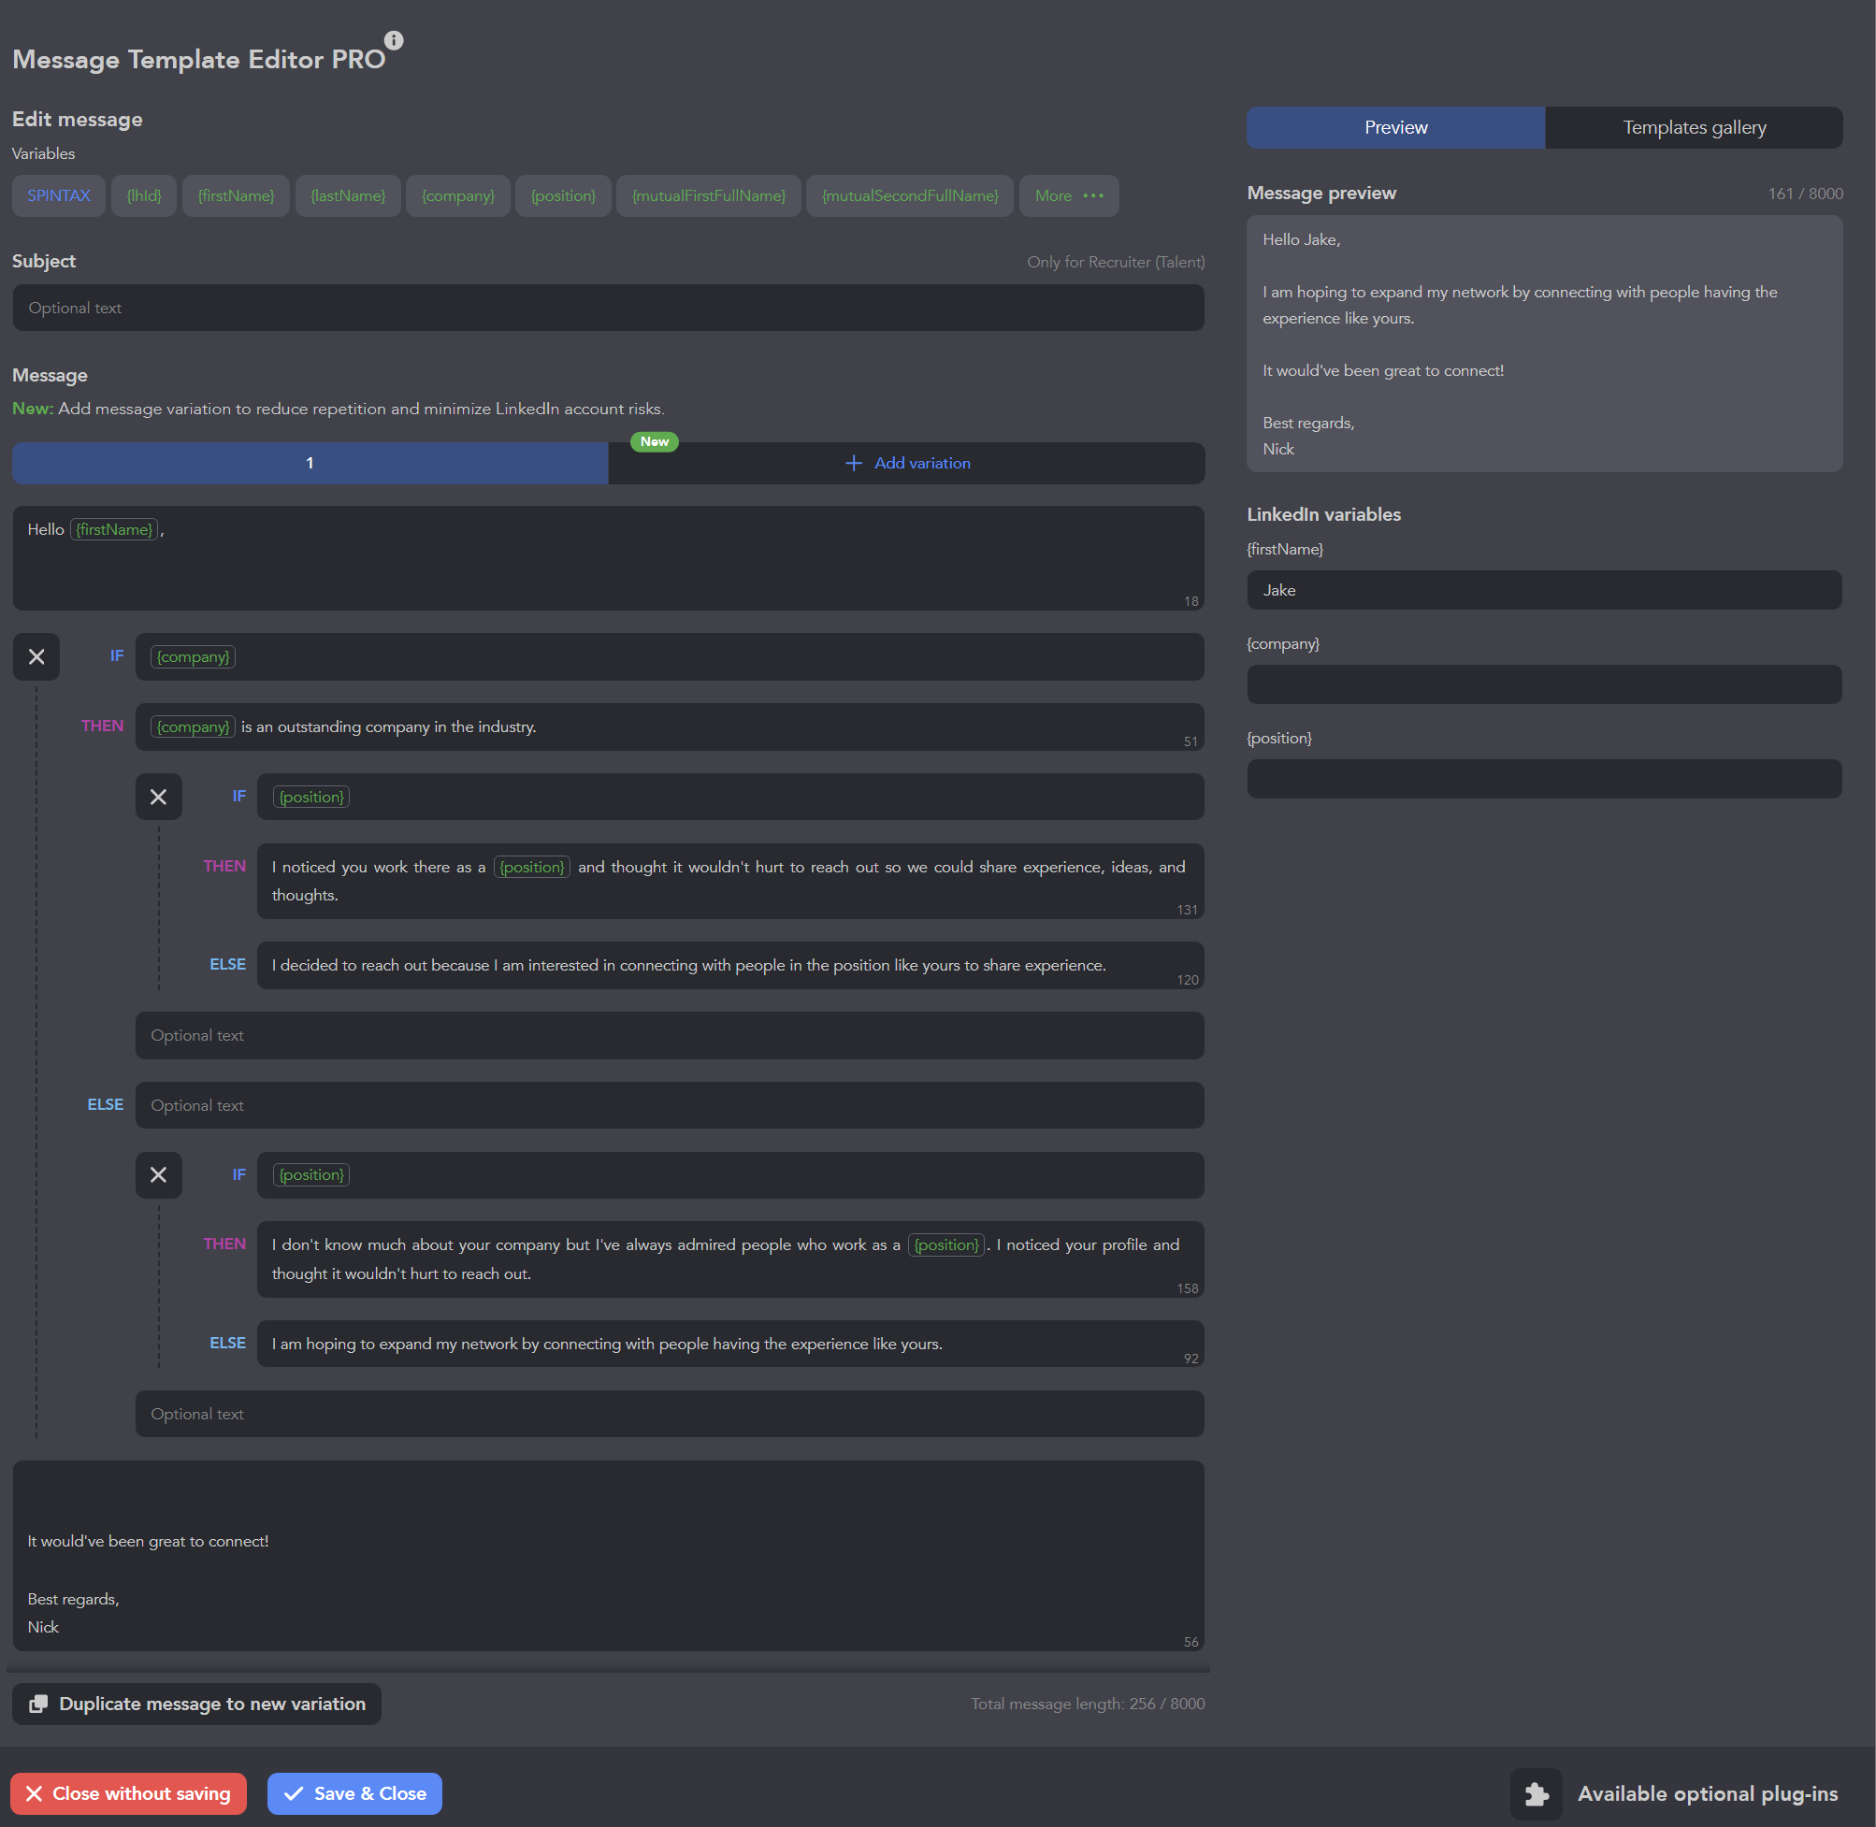Insert the {mutualFirstFullName} variable chip

click(x=708, y=195)
